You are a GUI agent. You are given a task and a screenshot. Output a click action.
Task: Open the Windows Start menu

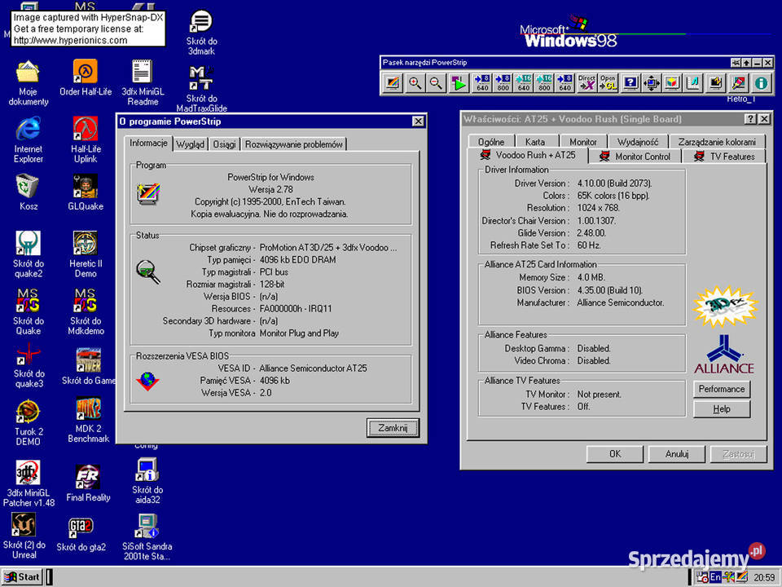23,577
